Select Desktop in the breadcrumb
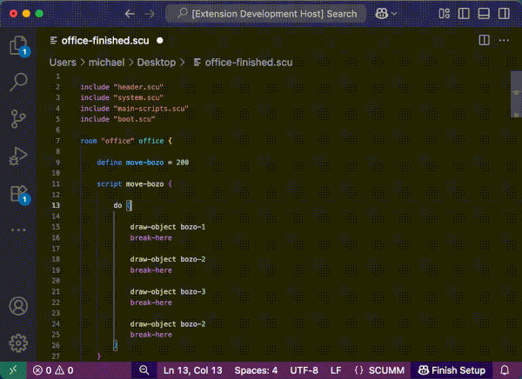 157,63
